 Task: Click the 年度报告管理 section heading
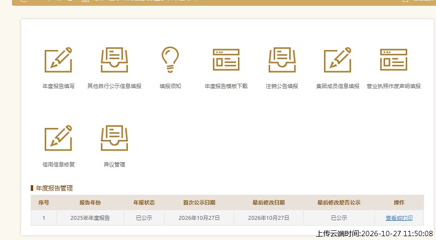pyautogui.click(x=54, y=188)
